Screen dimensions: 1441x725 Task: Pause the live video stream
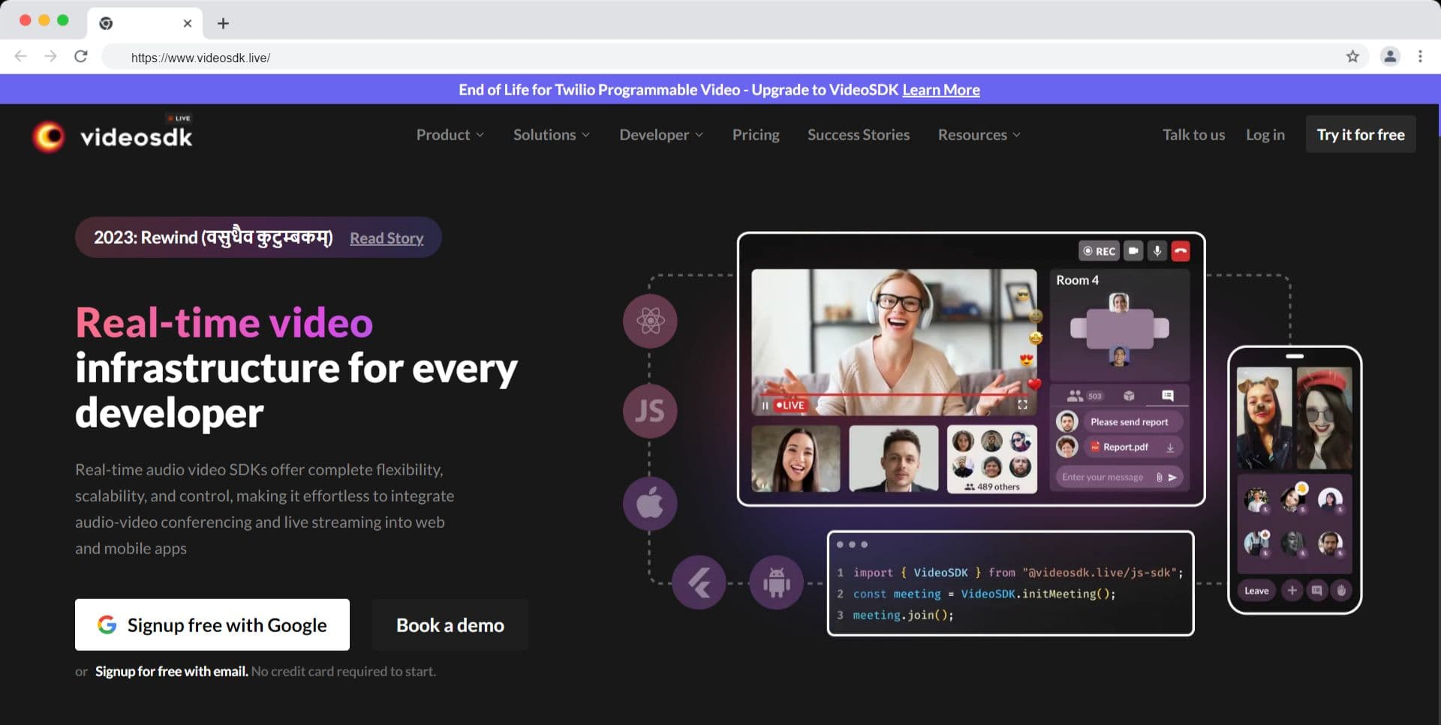click(765, 406)
